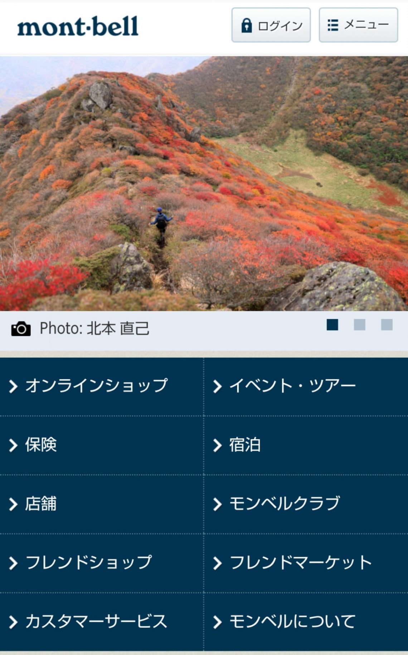This screenshot has width=408, height=655.
Task: Click chevron arrow next to 宿泊
Action: 217,445
